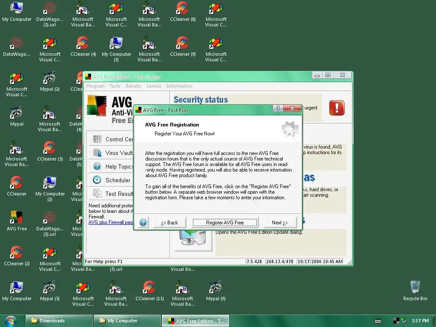Click the plain CCleaner desktop icon
Image resolution: width=436 pixels, height=327 pixels.
[17, 186]
